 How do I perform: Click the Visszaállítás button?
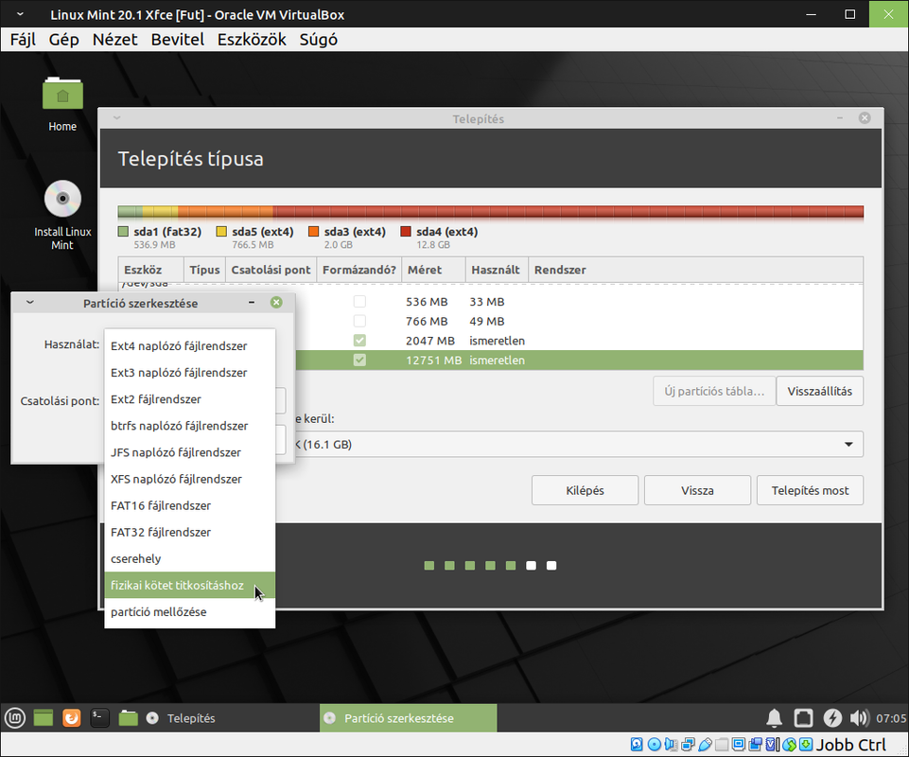point(819,392)
